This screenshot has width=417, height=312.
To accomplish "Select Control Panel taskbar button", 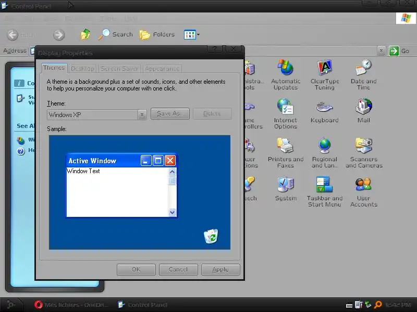I will [x=142, y=305].
